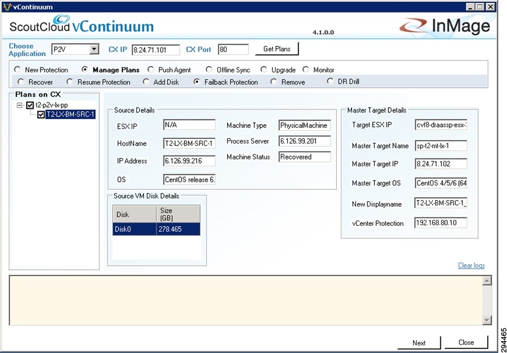Click the CX IP input field
The image size is (507, 353).
156,50
